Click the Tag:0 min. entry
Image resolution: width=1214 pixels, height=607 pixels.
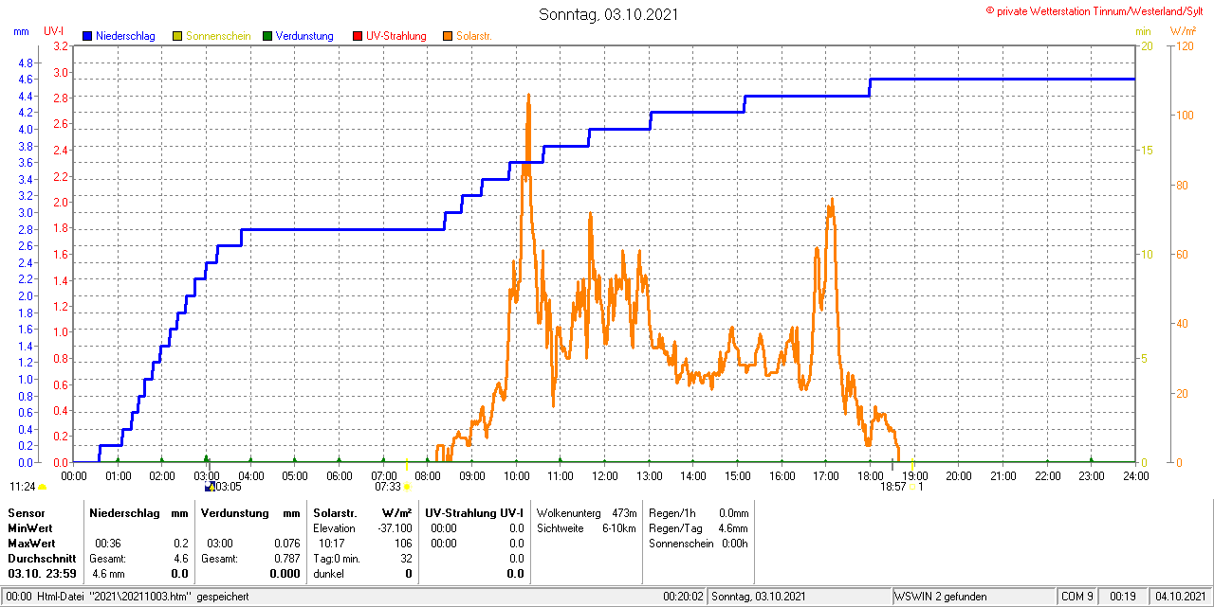pyautogui.click(x=337, y=559)
